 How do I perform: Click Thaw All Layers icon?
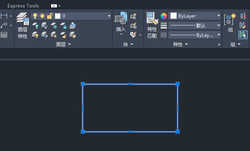pos(54,35)
